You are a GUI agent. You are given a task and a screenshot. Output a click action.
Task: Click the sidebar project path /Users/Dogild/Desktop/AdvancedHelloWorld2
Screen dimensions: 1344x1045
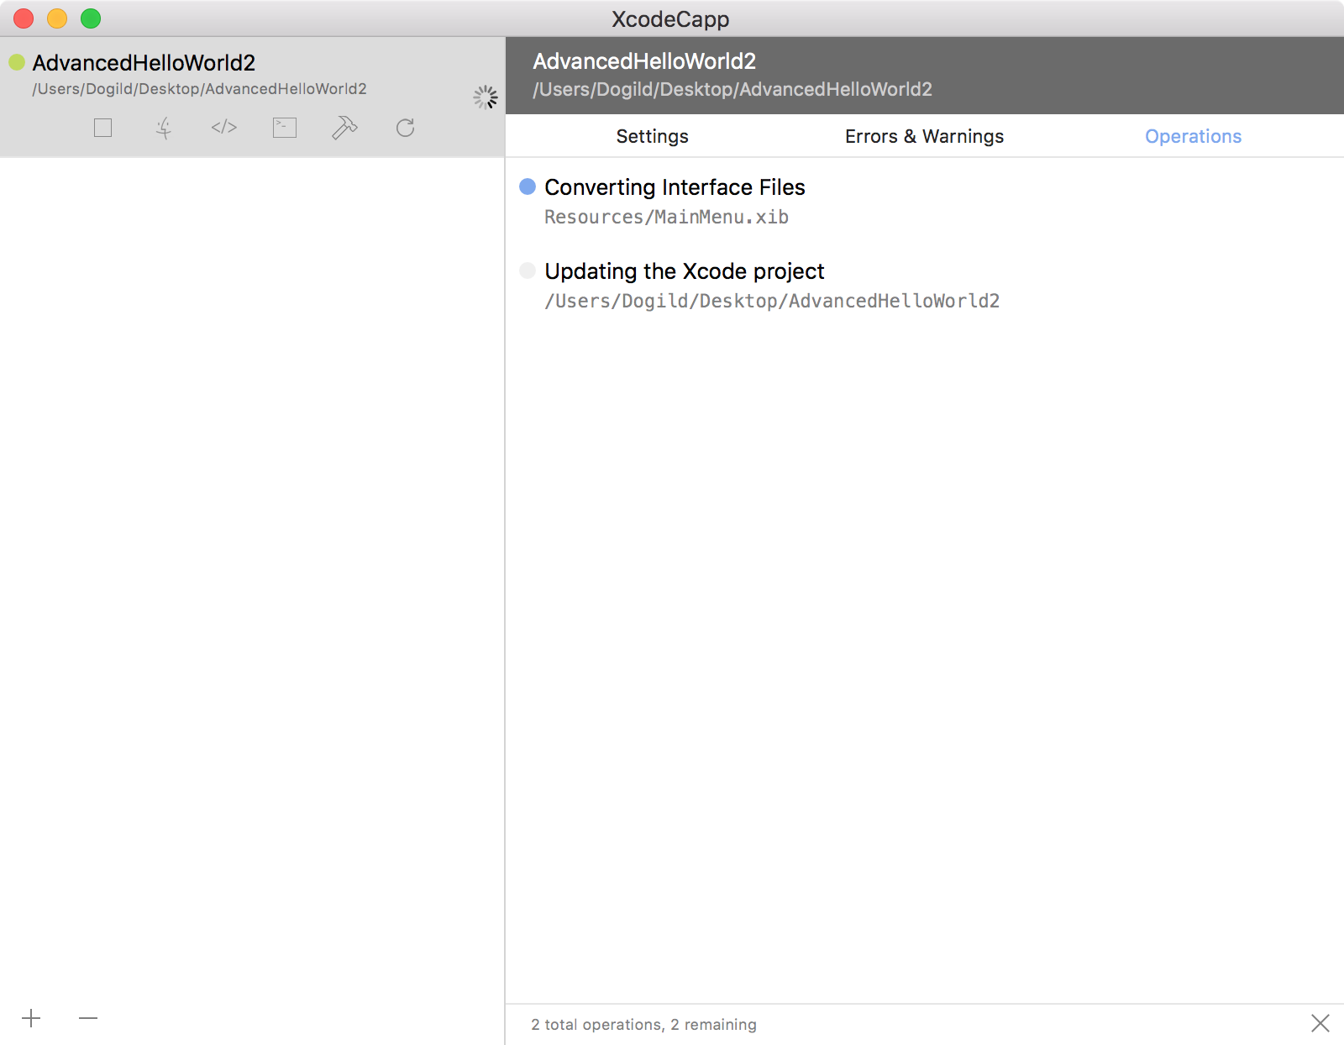pyautogui.click(x=199, y=89)
